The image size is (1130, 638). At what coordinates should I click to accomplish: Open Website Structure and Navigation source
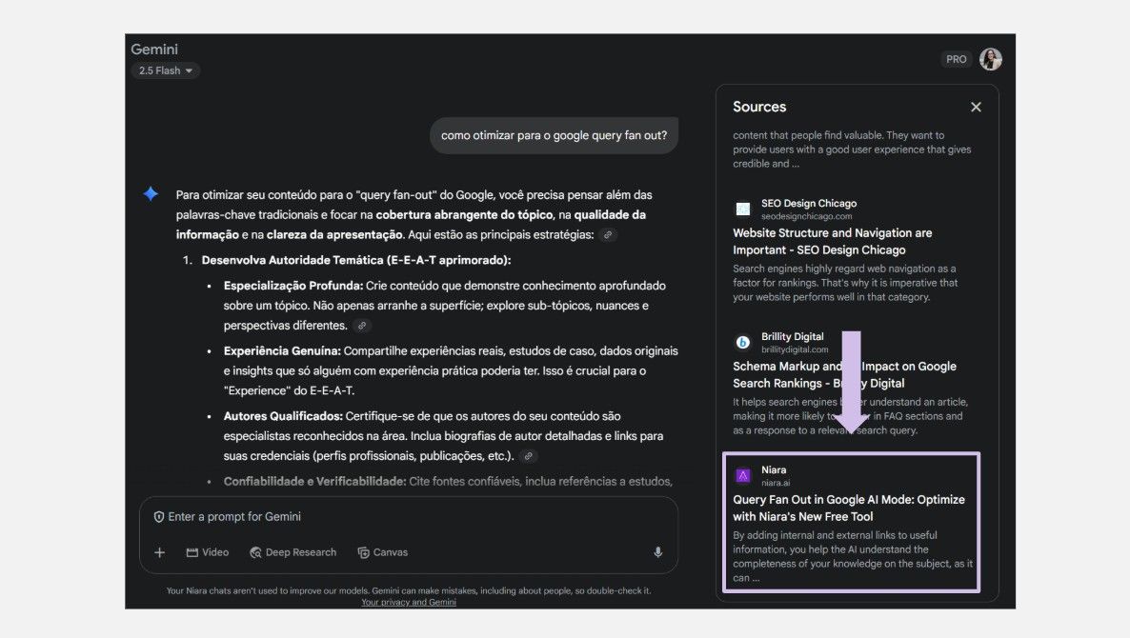[832, 242]
